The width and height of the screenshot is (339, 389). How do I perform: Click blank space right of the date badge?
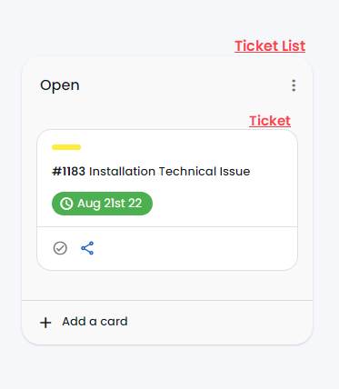224,204
